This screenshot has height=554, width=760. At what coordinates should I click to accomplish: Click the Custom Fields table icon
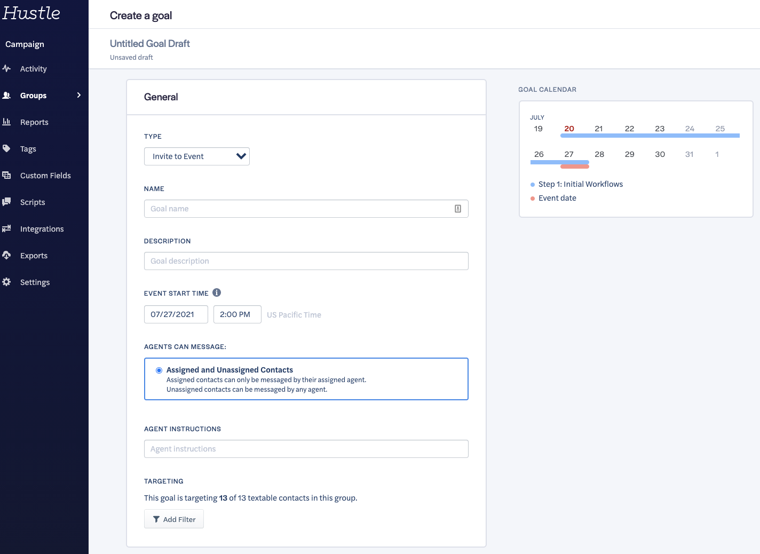tap(6, 175)
